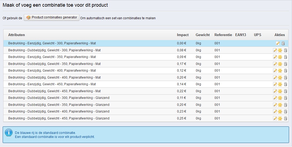Image resolution: width=292 pixels, height=147 pixels.
Task: Edit the default Eenzijdig 300 Mat combination
Action: (278, 43)
